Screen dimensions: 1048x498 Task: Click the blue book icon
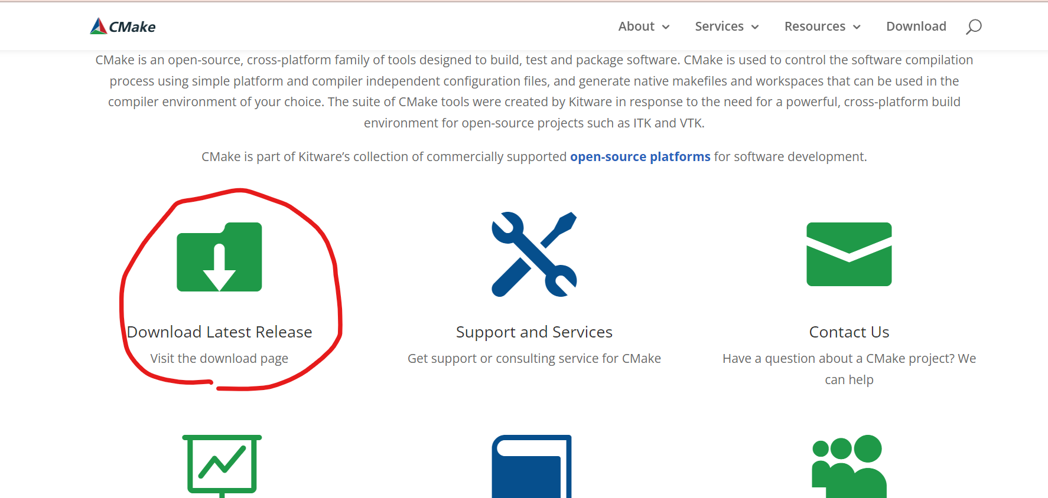coord(532,466)
